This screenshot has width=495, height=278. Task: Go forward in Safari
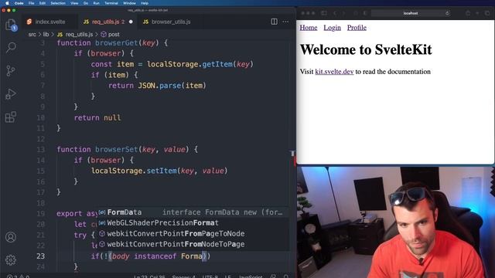tap(343, 13)
